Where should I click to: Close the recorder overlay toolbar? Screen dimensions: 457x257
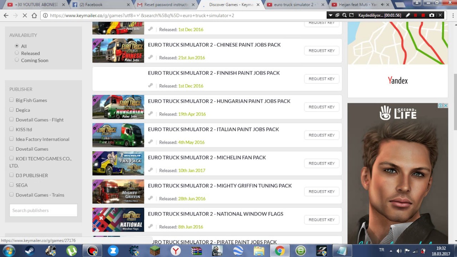(440, 15)
